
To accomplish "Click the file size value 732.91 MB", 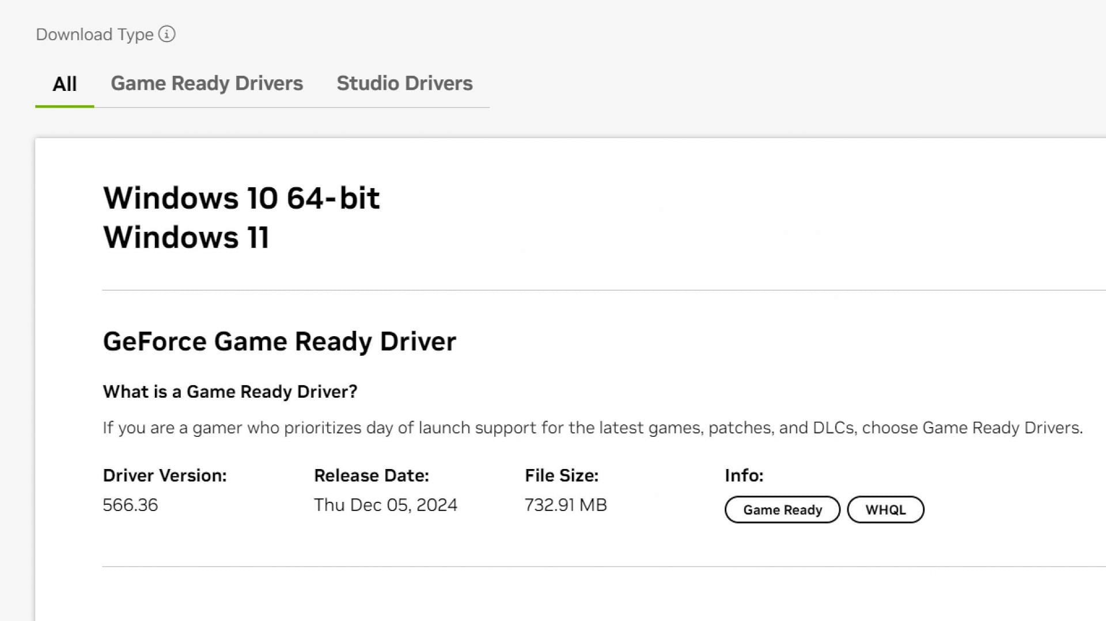I will (x=566, y=505).
